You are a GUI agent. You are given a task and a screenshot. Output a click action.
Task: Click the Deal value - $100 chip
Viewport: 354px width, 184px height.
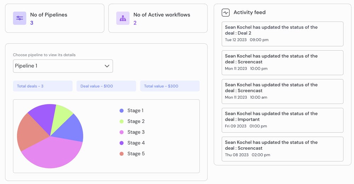(x=106, y=86)
